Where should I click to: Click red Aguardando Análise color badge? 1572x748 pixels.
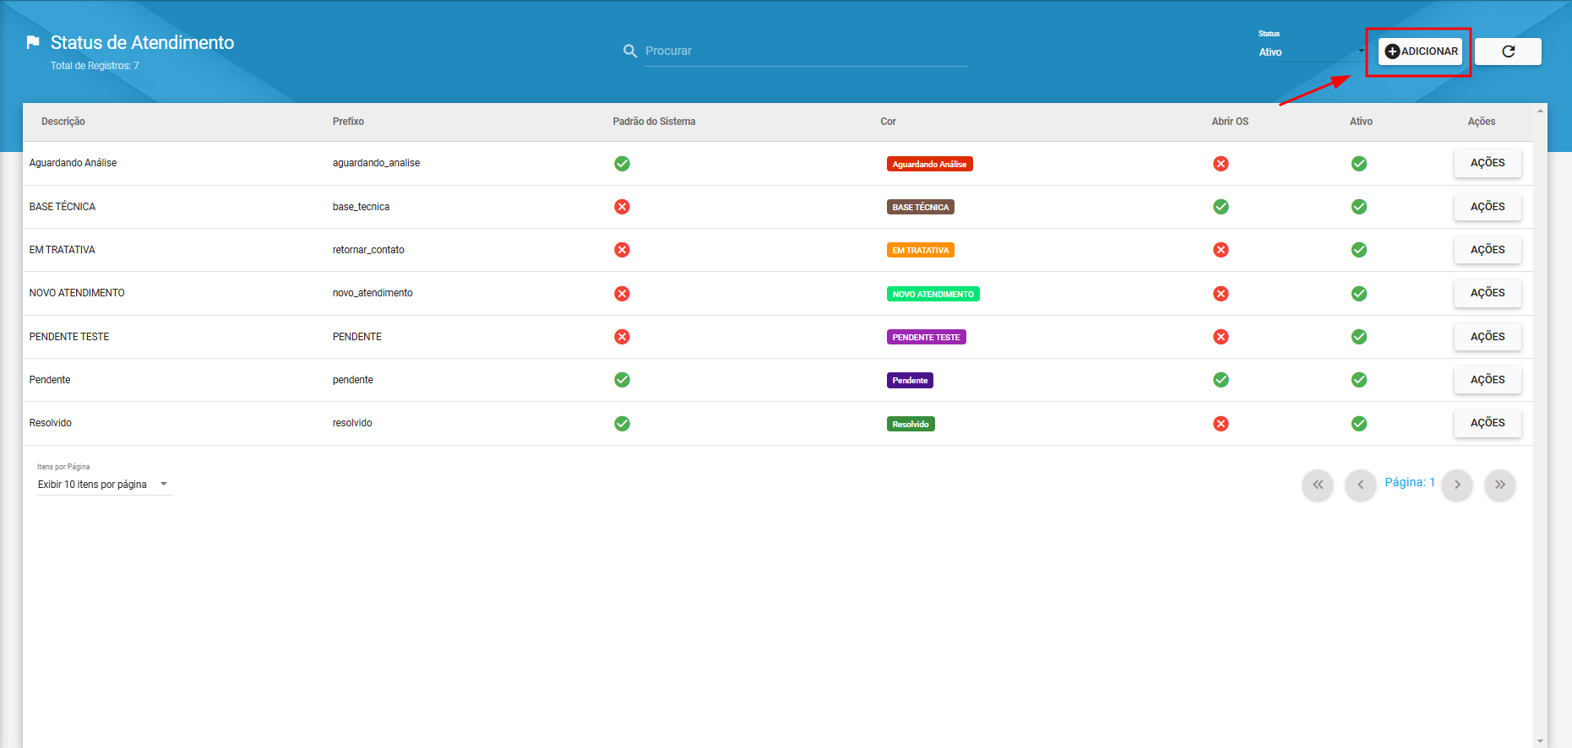(x=929, y=164)
